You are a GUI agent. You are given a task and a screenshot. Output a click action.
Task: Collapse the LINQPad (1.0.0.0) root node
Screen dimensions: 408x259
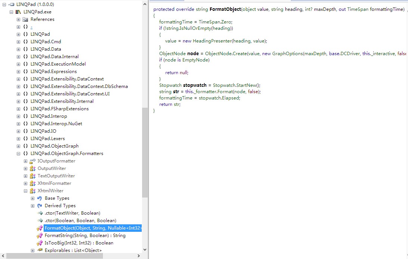tap(4, 5)
